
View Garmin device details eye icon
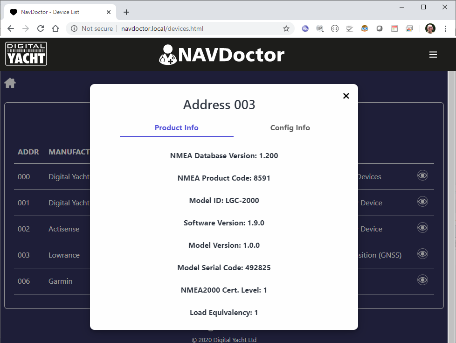pyautogui.click(x=422, y=280)
